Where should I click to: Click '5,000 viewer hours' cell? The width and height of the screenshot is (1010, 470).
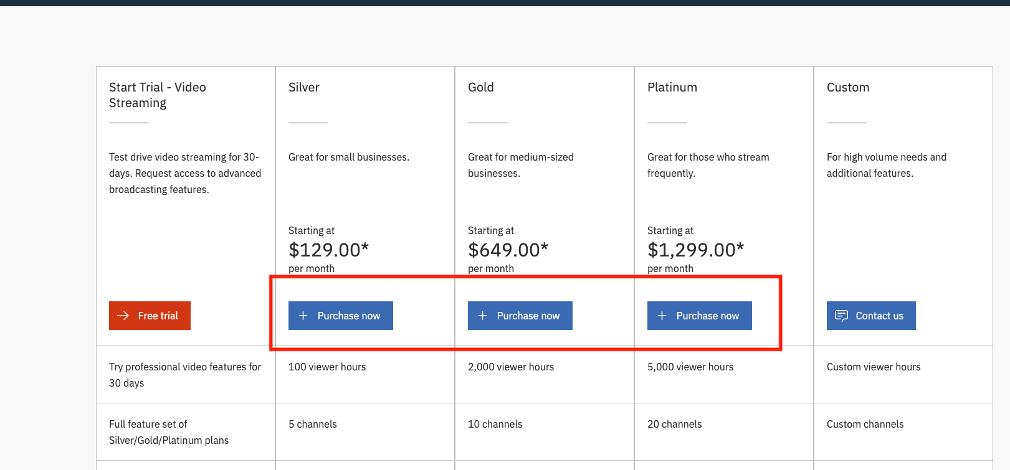click(x=724, y=374)
